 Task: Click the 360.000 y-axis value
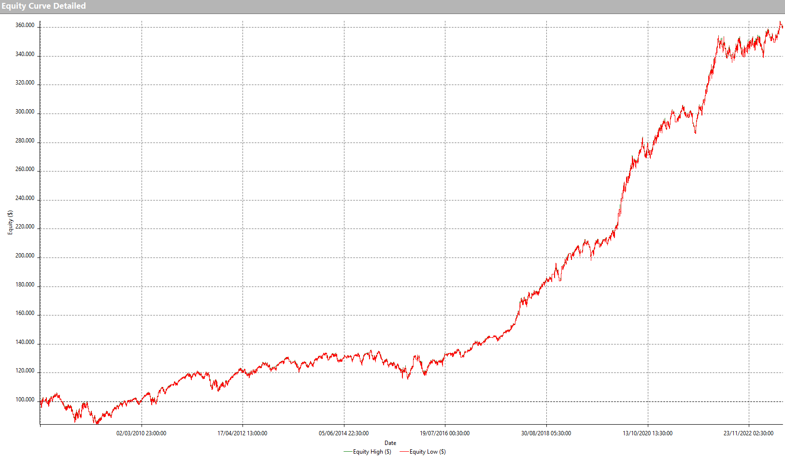point(25,25)
